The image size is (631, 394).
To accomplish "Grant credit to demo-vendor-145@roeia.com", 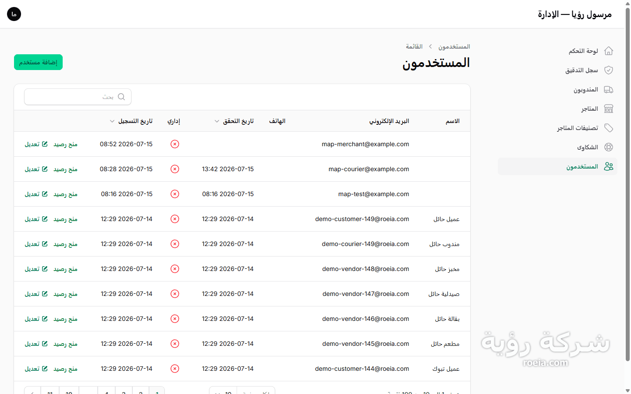I will point(65,344).
